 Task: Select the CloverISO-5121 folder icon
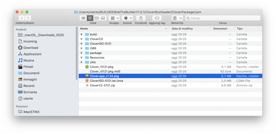click(87, 44)
